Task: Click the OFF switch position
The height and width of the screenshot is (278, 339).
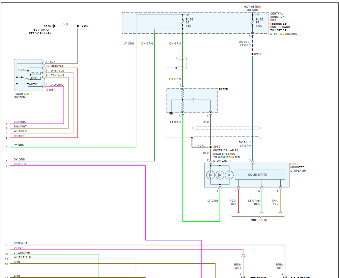Action: pos(34,78)
